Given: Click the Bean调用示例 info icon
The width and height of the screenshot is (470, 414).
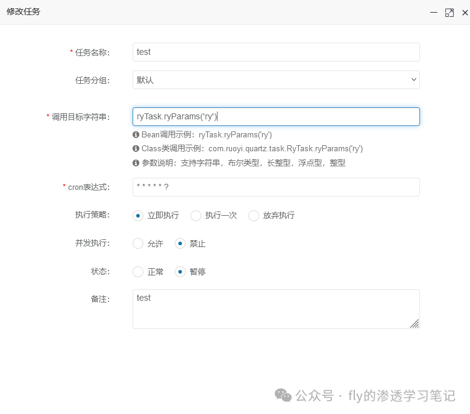Looking at the screenshot, I should 136,134.
